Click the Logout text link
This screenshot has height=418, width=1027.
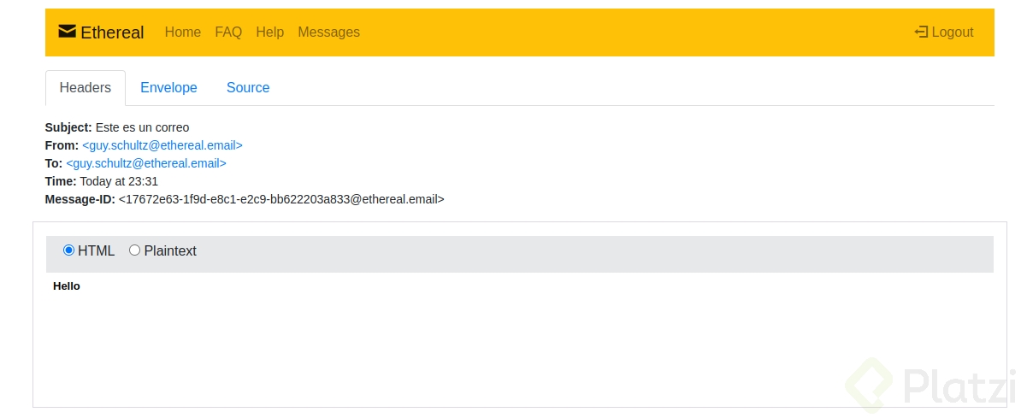pyautogui.click(x=953, y=32)
